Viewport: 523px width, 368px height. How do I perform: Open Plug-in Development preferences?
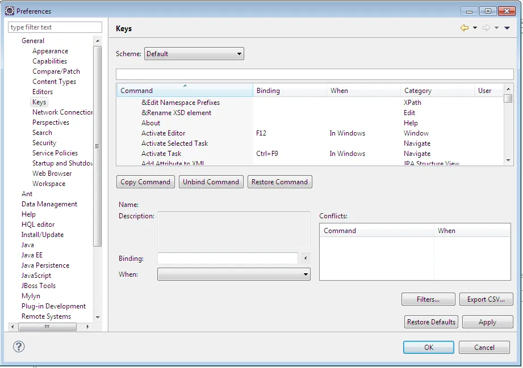coord(54,306)
